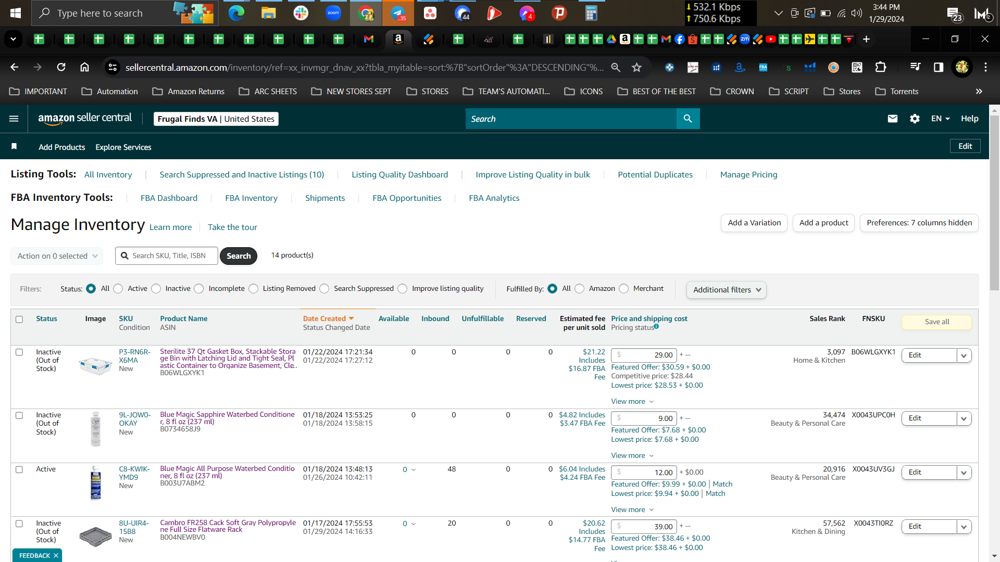Expand View more under Sterilite pricing
The image size is (1000, 562).
632,401
